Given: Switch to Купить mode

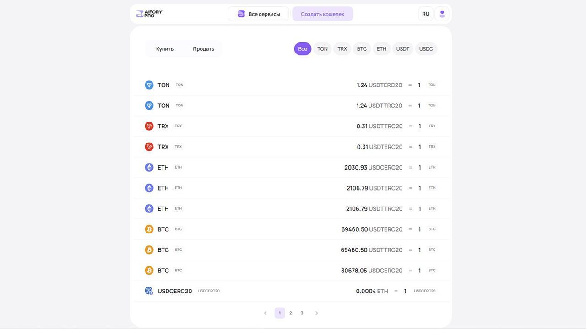Looking at the screenshot, I should 165,49.
